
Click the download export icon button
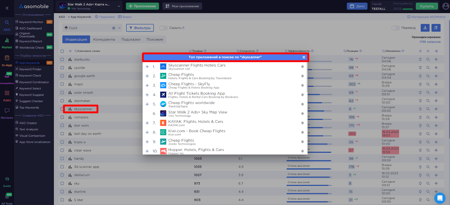tap(425, 28)
